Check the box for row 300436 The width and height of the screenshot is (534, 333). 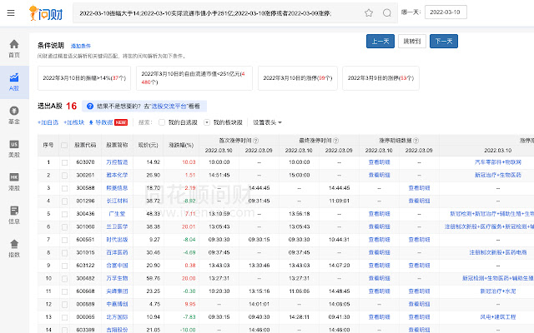pos(64,215)
